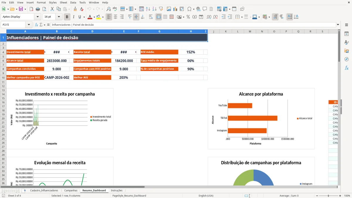Click the Cut scissors icon
This screenshot has width=352, height=198.
point(52,9)
